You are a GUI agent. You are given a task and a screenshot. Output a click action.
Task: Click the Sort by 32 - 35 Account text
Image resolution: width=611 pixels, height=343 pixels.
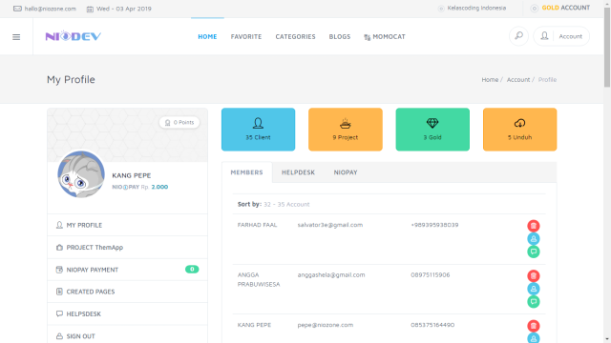coord(274,204)
